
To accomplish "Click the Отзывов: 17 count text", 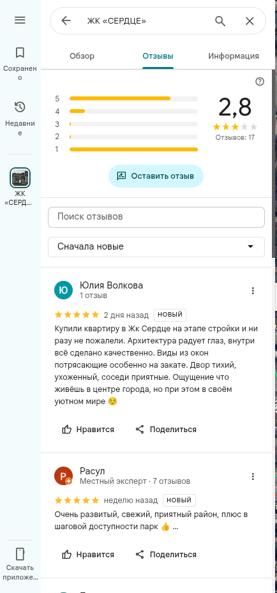I will (235, 137).
